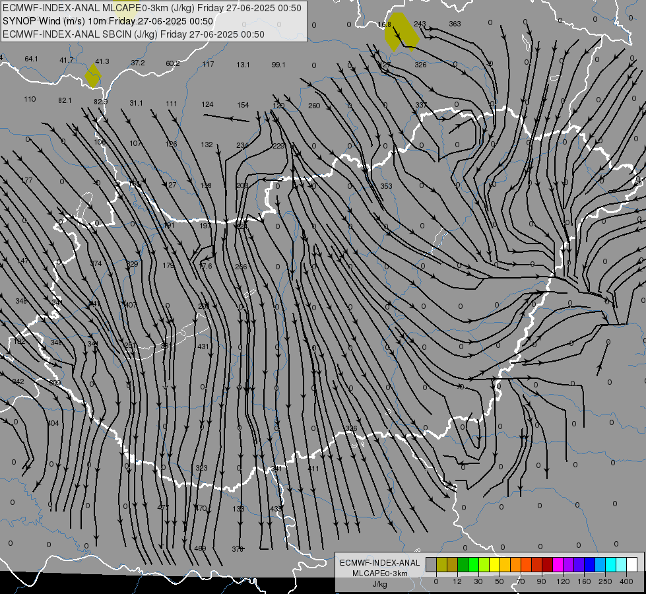Click the map value 31.1
Image resolution: width=646 pixels, height=594 pixels.
[x=136, y=103]
